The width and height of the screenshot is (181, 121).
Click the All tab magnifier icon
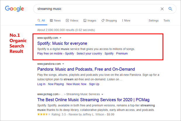point(39,20)
